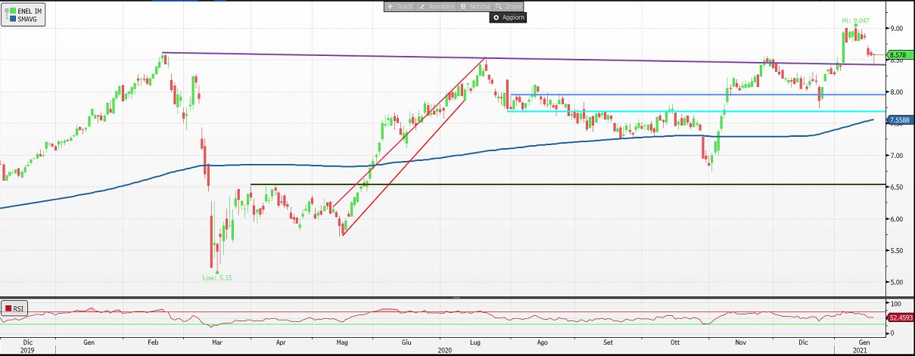The width and height of the screenshot is (915, 356).
Task: Open the Notizie news tool
Action: coord(475,6)
